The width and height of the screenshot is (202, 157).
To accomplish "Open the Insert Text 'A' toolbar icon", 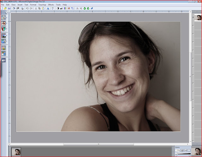I will click(x=48, y=9).
